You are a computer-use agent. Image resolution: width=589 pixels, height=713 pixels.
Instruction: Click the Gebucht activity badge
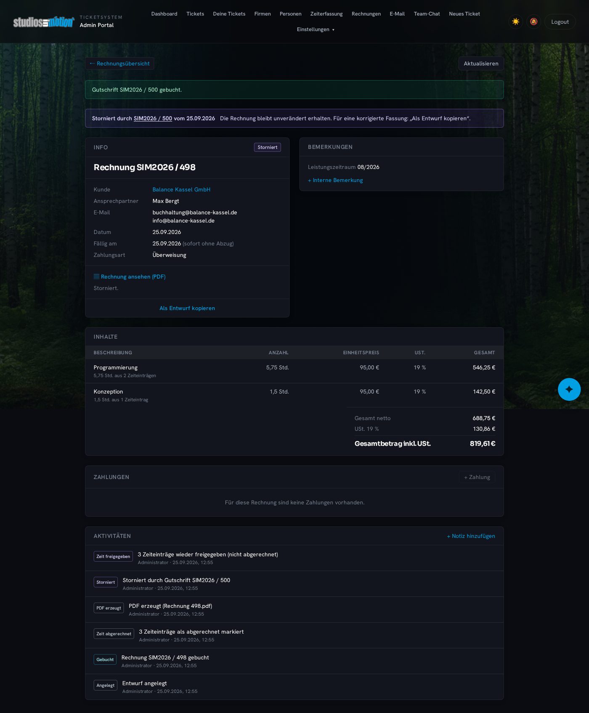(x=105, y=660)
